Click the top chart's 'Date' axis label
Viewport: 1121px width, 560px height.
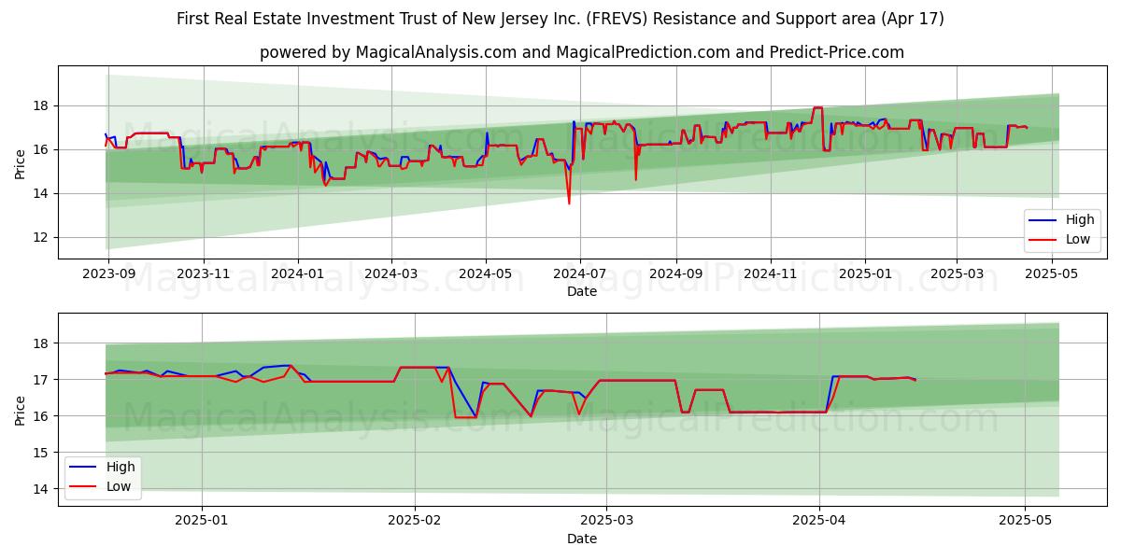coord(582,292)
